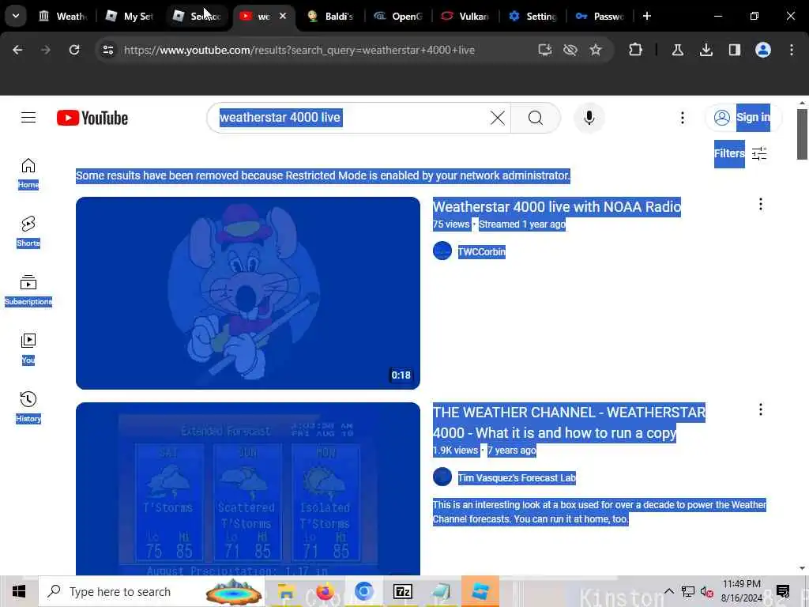Open more actions for the Weather Channel video

pyautogui.click(x=760, y=410)
